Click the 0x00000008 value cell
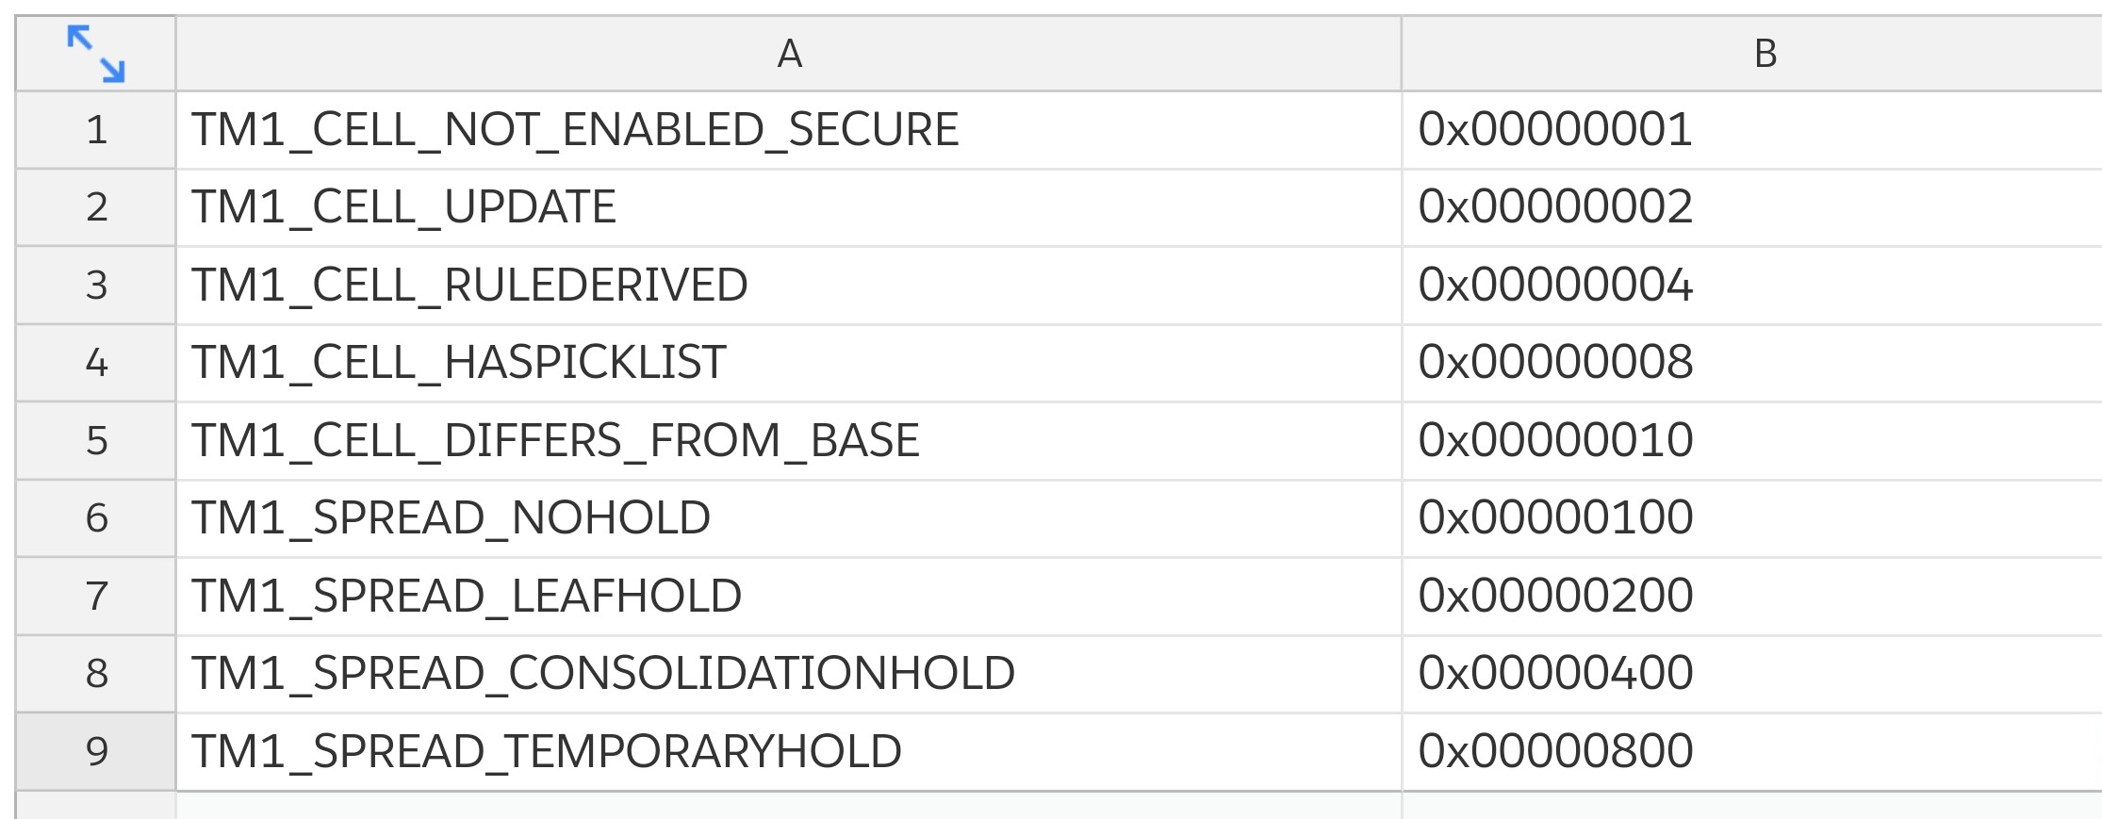The image size is (2102, 819). (x=1752, y=363)
